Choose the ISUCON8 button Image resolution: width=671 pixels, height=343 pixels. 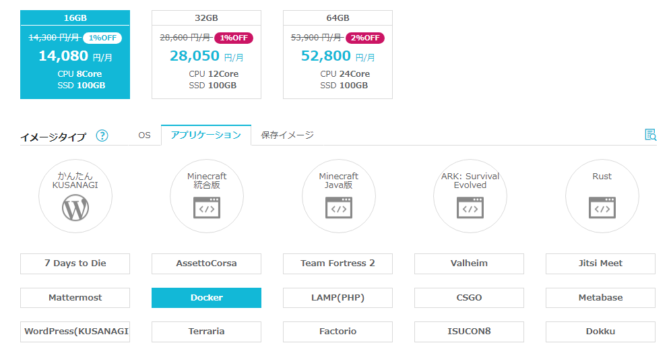pos(469,332)
